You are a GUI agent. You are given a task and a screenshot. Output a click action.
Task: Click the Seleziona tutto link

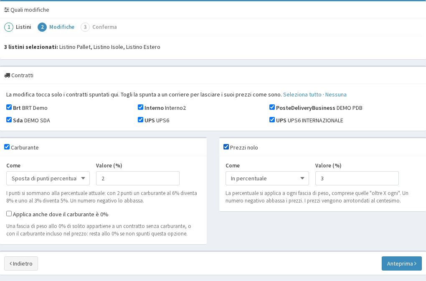click(302, 94)
